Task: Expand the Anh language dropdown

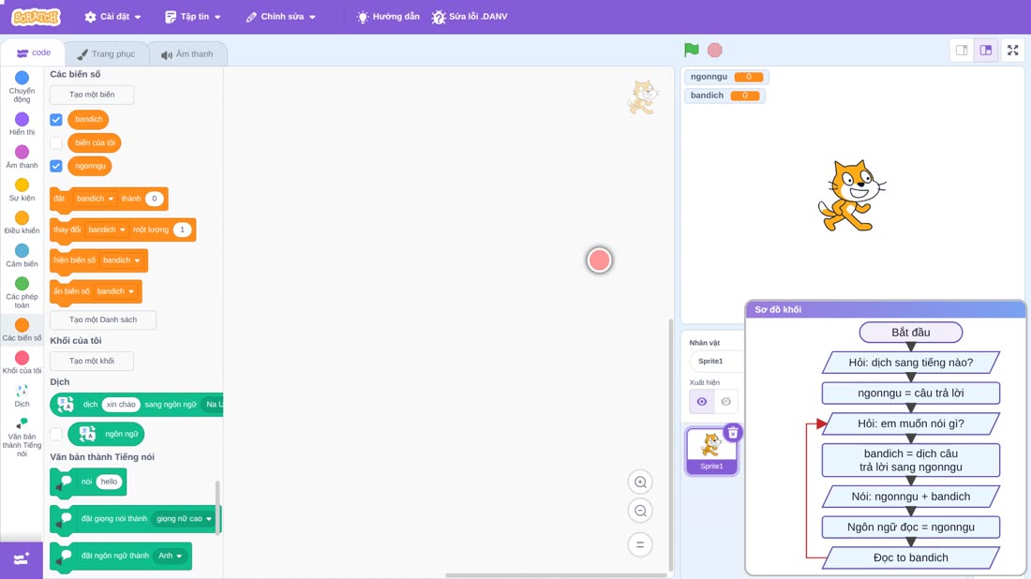Action: (171, 556)
